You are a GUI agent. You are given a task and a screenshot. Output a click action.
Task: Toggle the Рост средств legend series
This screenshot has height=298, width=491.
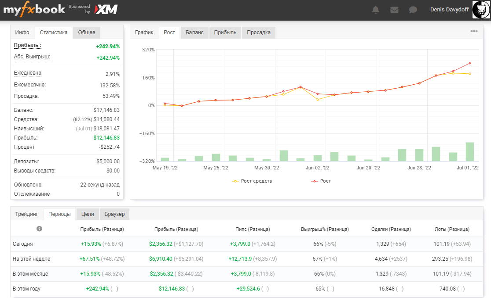click(x=252, y=181)
